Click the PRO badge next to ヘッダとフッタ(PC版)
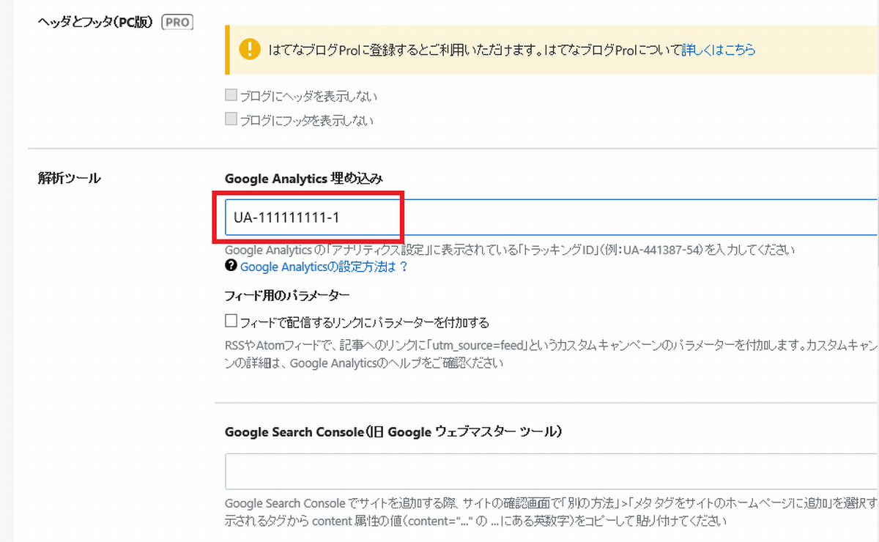This screenshot has height=542, width=879. coord(176,22)
